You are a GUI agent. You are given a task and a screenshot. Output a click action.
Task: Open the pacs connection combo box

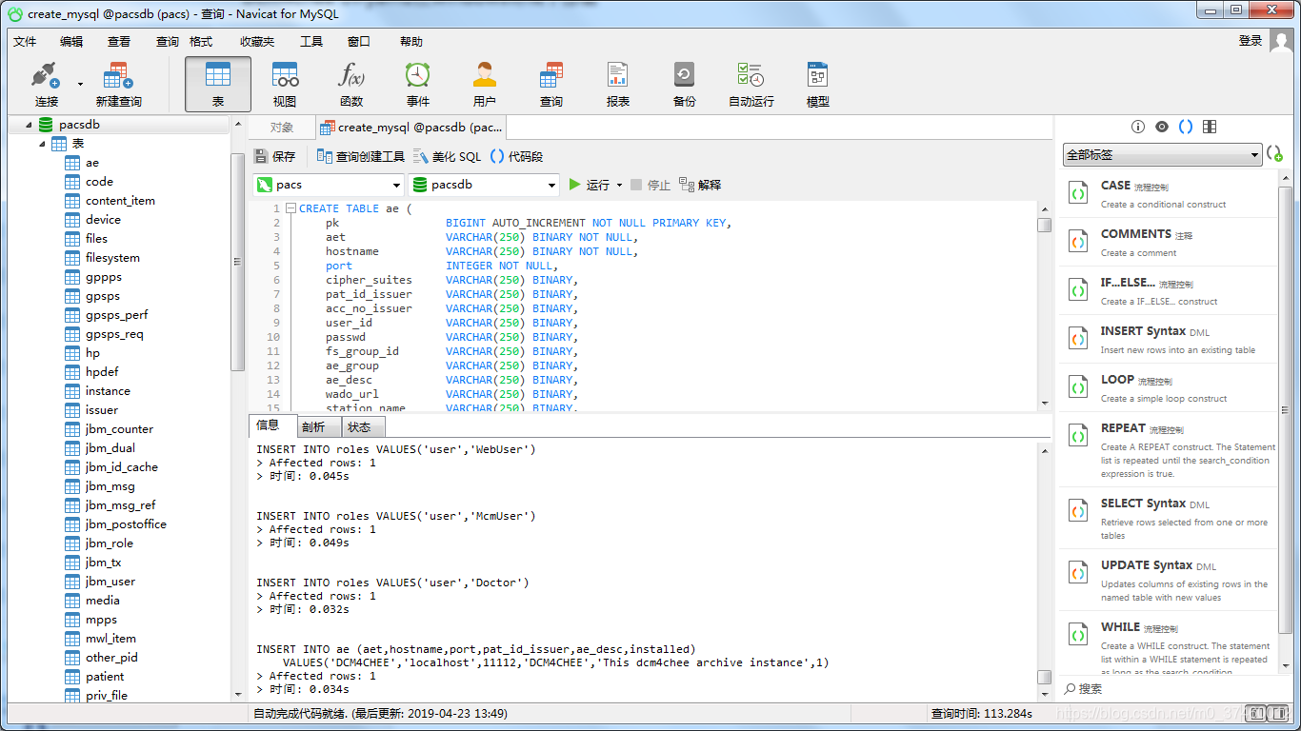coord(329,185)
